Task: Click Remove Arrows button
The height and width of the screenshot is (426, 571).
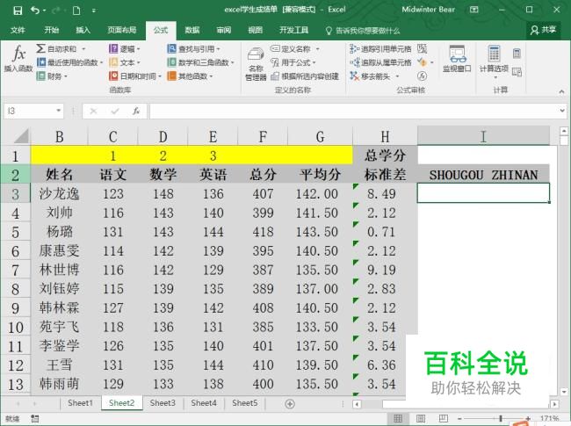Action: tap(371, 76)
